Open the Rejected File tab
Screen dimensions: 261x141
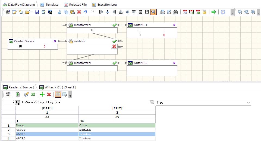76,5
